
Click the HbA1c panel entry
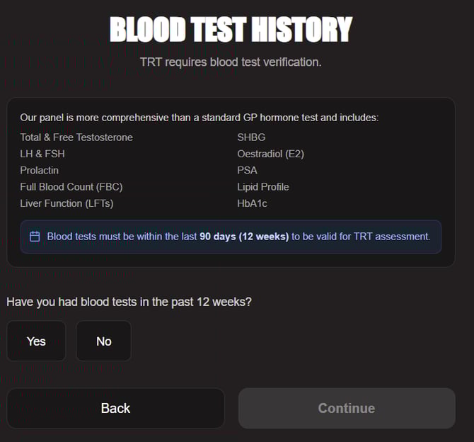click(x=253, y=203)
